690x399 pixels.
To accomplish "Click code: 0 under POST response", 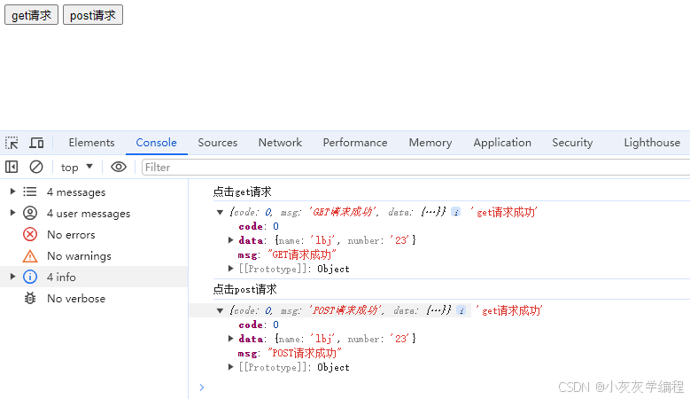I will click(x=259, y=325).
